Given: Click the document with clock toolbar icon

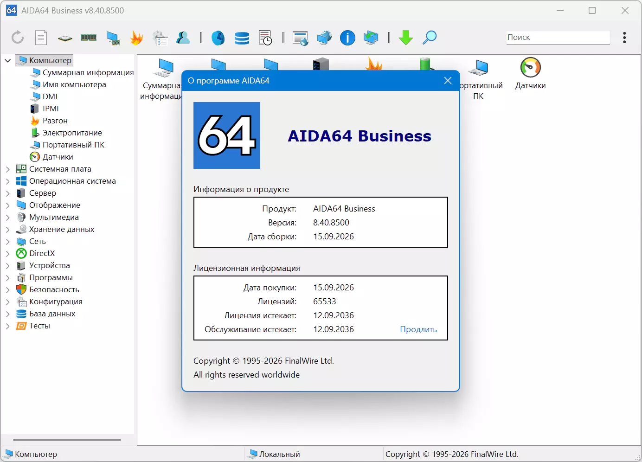Looking at the screenshot, I should pos(265,38).
